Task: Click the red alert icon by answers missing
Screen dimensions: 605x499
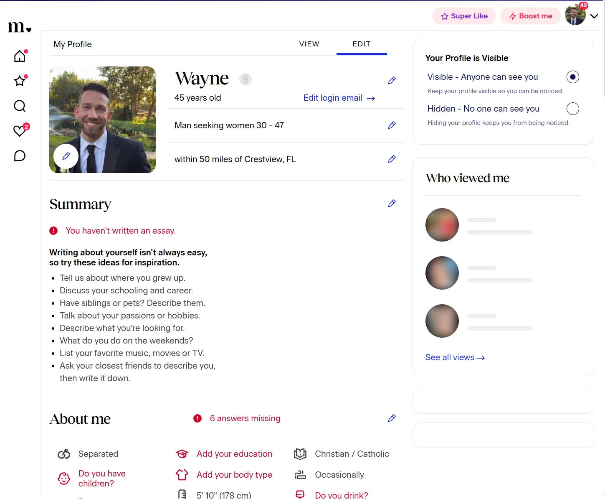Action: [197, 418]
